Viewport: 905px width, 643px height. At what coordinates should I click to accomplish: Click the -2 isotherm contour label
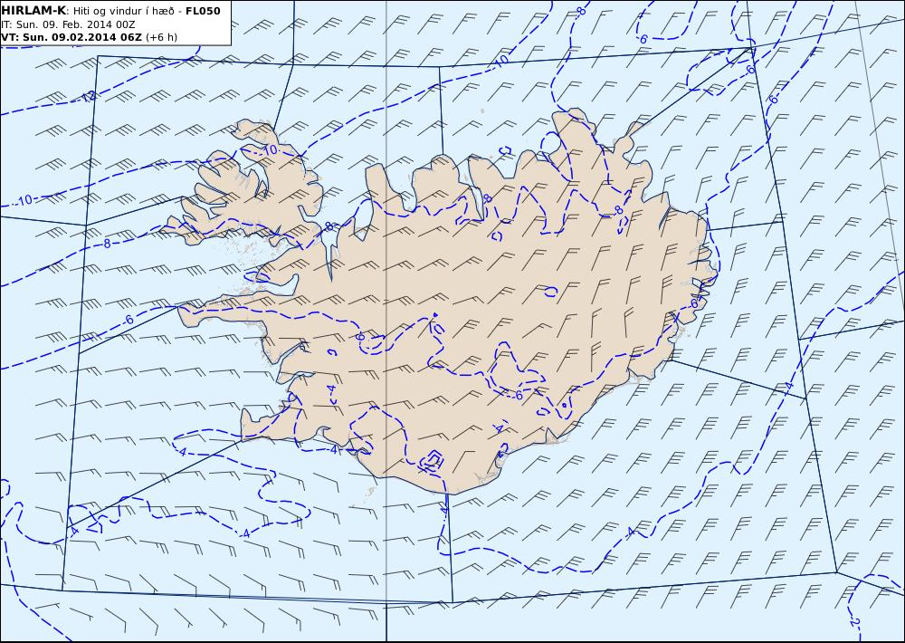click(x=854, y=622)
